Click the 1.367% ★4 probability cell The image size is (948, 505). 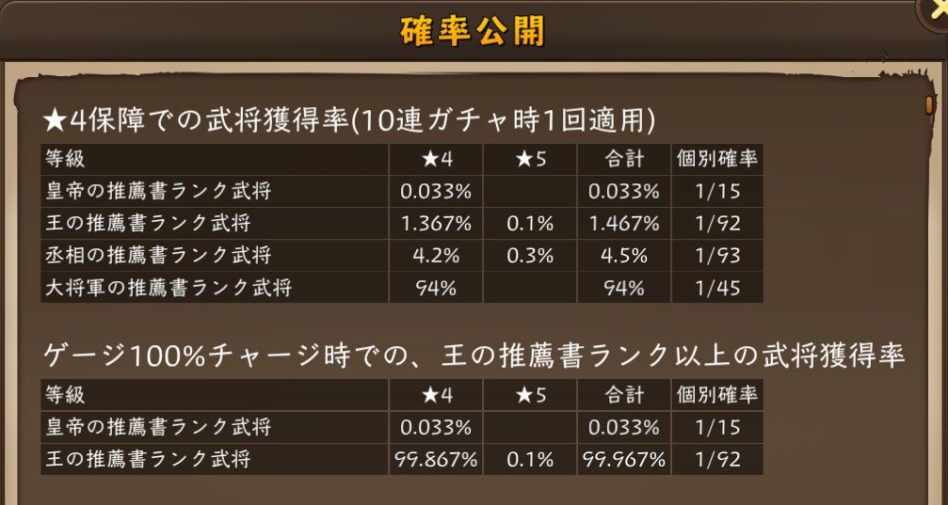tap(435, 224)
